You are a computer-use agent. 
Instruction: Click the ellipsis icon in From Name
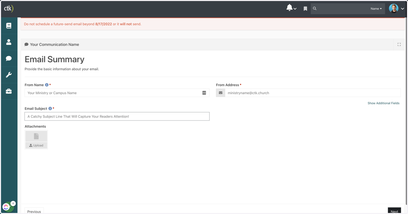(204, 93)
